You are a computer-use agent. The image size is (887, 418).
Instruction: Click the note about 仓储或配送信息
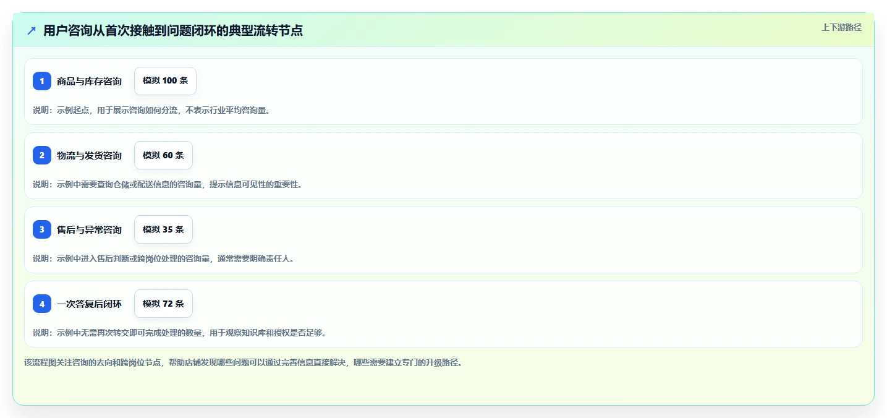coord(168,184)
